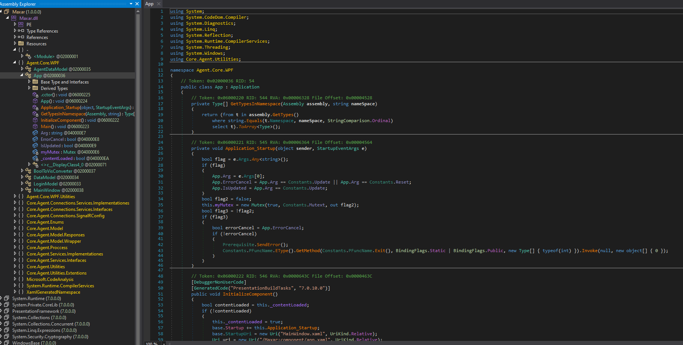Click the Assembly Explorer scrollbar up arrow
The image size is (683, 345).
coord(138,11)
